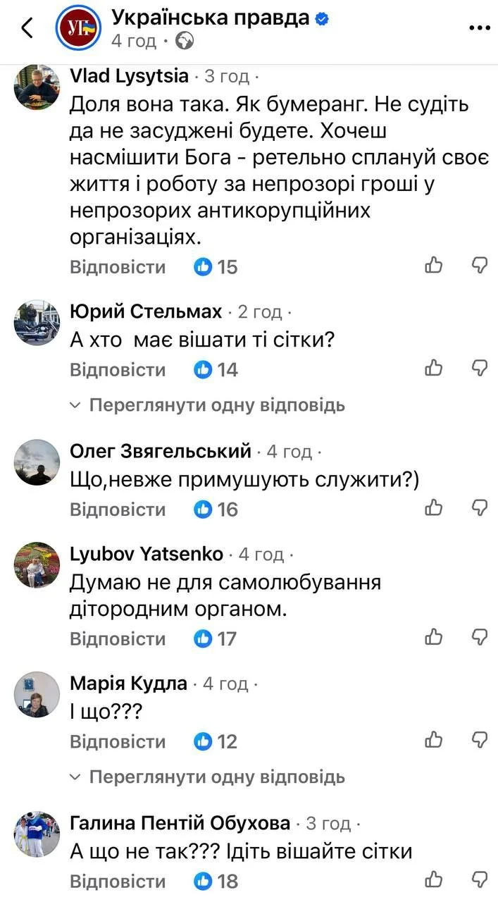Dislike Vlad Lysytsia's comment
Image resolution: width=498 pixels, height=902 pixels.
(479, 265)
